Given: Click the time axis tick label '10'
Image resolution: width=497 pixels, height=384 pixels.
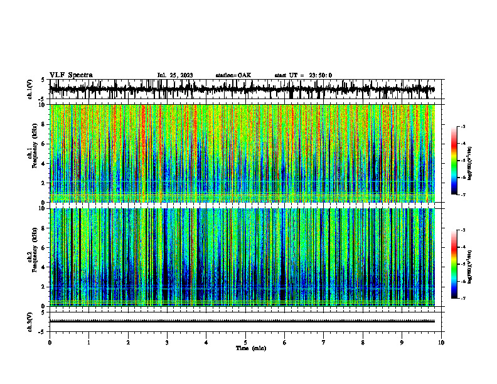Looking at the screenshot, I should [441, 343].
